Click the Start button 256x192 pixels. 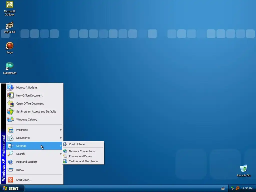click(12, 188)
